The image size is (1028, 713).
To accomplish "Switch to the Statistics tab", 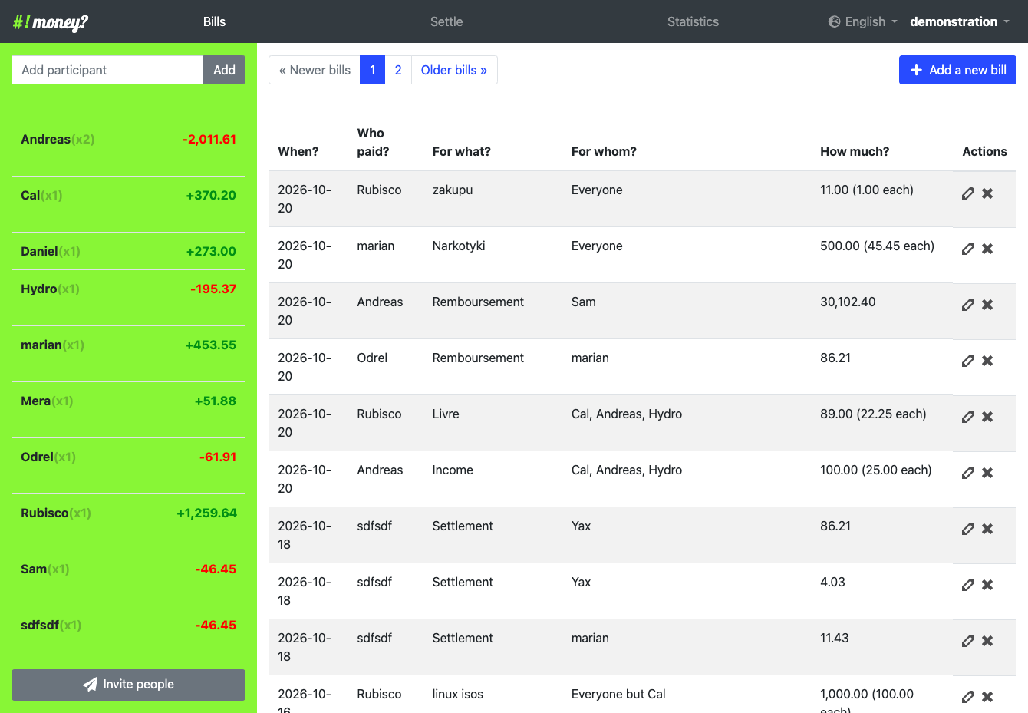I will 693,21.
